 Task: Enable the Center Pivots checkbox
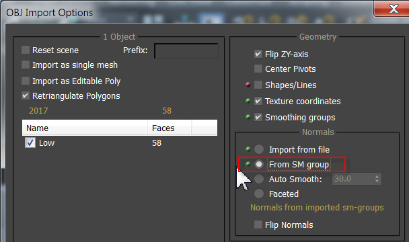click(x=258, y=69)
